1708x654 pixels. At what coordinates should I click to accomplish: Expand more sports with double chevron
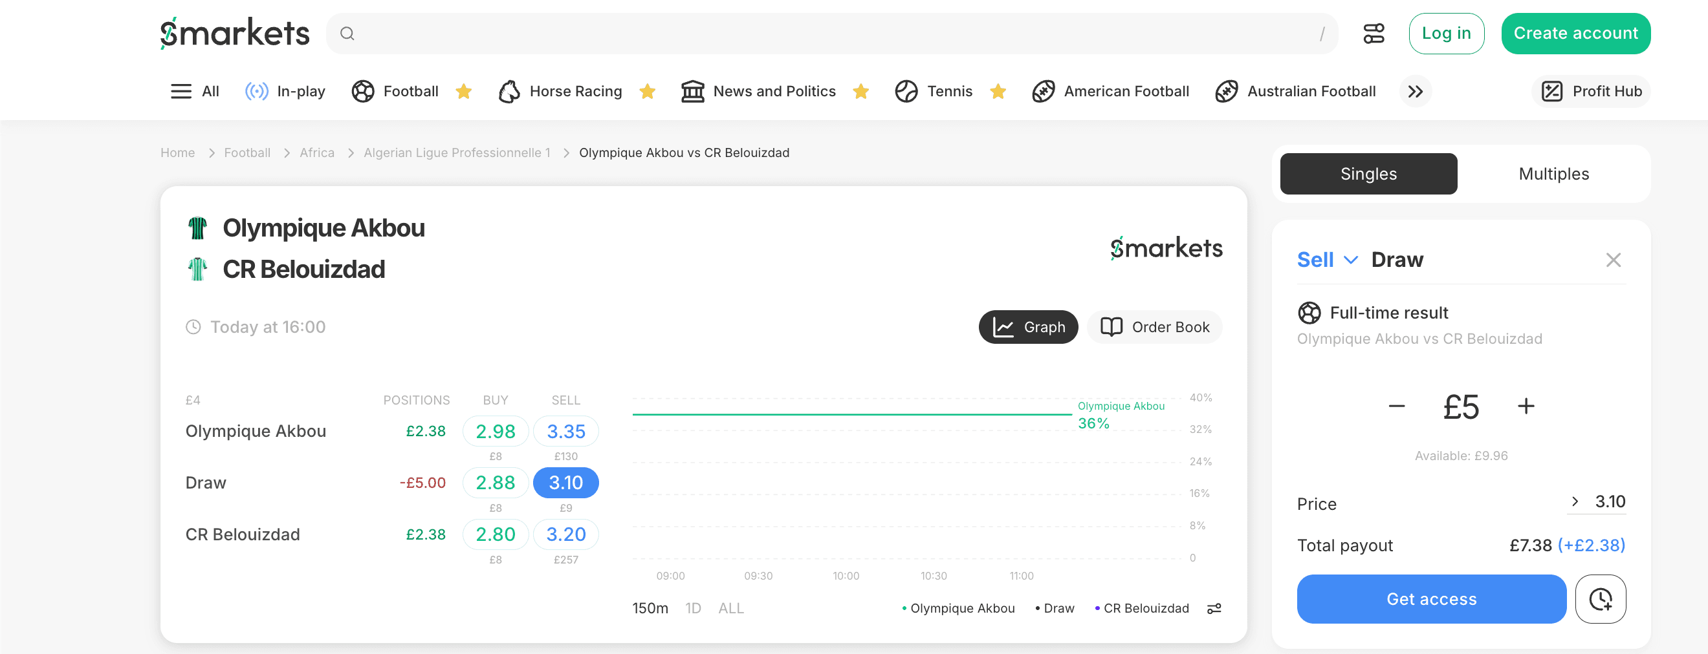pos(1415,91)
